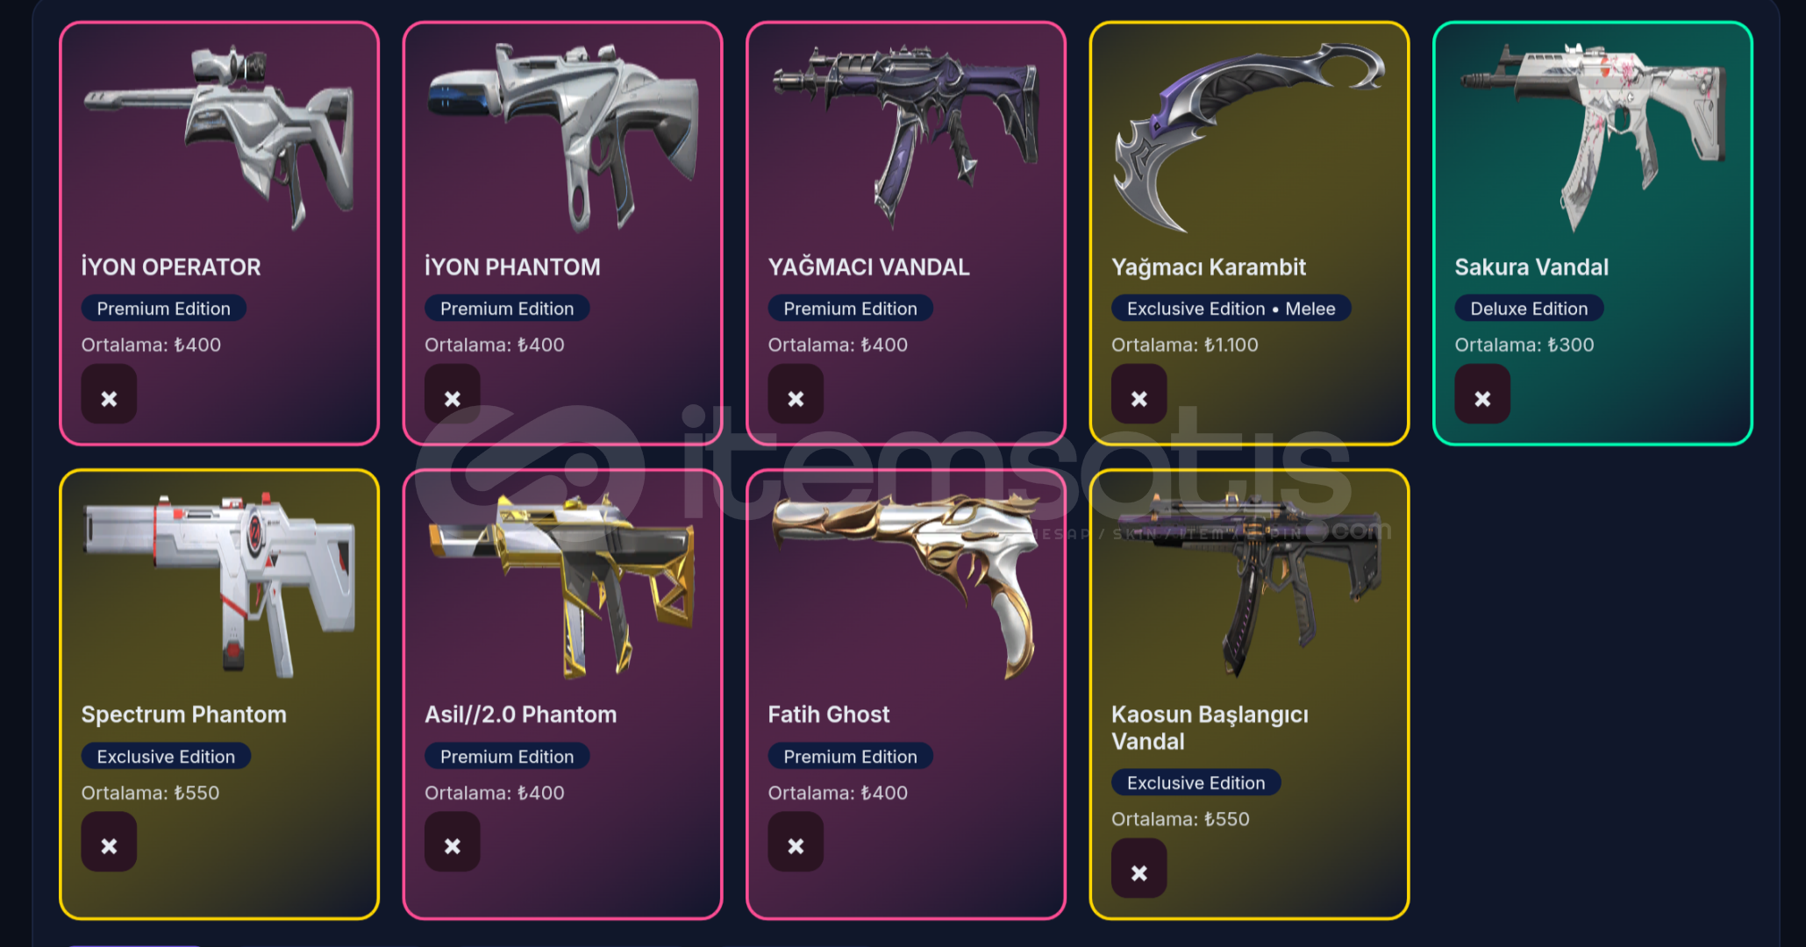The width and height of the screenshot is (1806, 947).
Task: Click the İYON OPERATOR weapon image
Action: coord(219,138)
